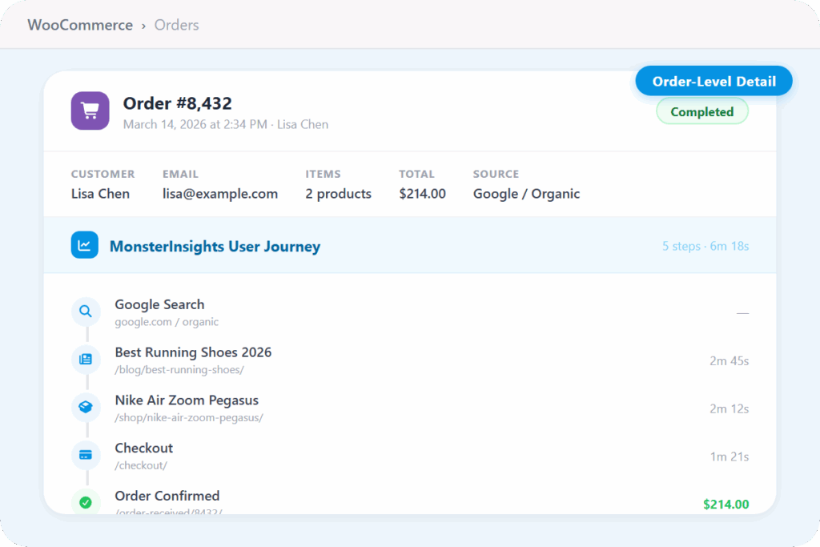Select the customer name Lisa Chen
The image size is (820, 547).
tap(100, 194)
